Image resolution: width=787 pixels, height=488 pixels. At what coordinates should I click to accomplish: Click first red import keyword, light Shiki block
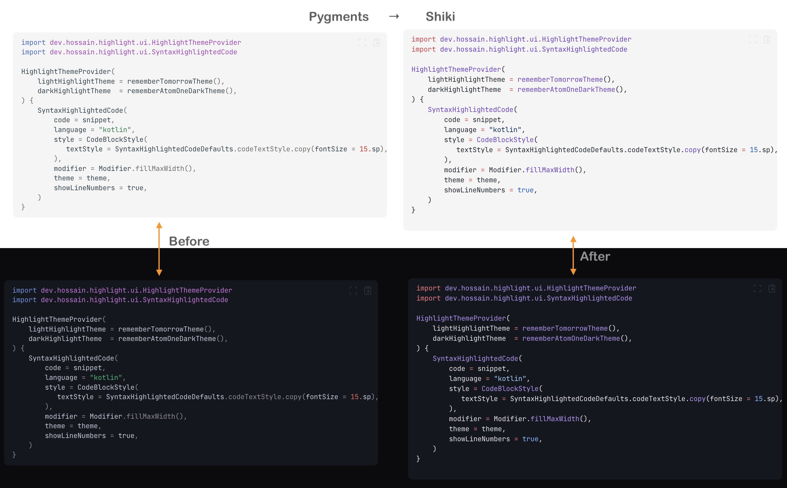coord(423,39)
